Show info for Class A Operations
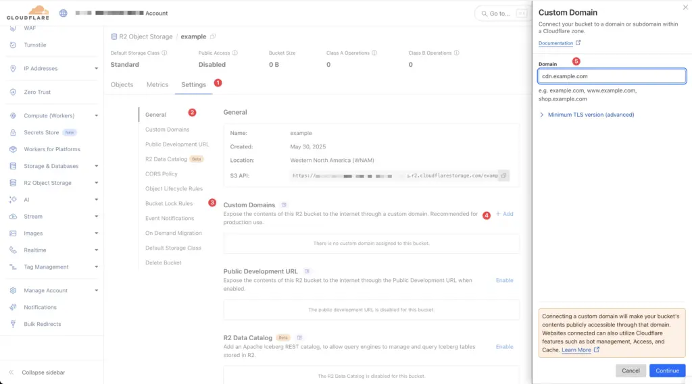This screenshot has width=692, height=384. [x=374, y=53]
